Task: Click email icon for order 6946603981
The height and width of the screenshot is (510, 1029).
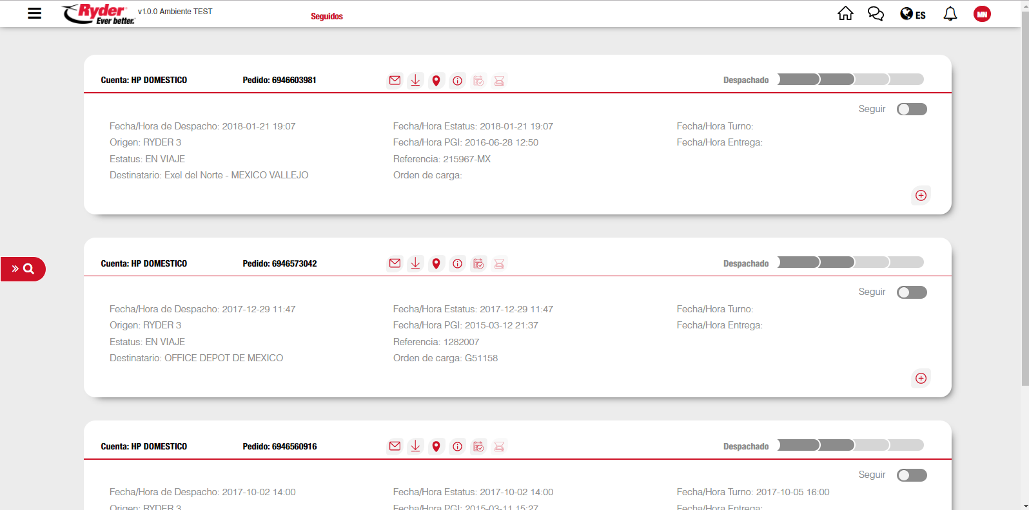Action: 395,80
